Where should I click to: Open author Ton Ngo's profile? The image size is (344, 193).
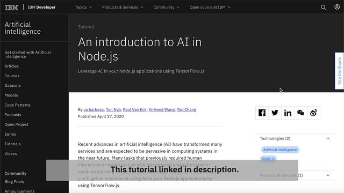[113, 109]
